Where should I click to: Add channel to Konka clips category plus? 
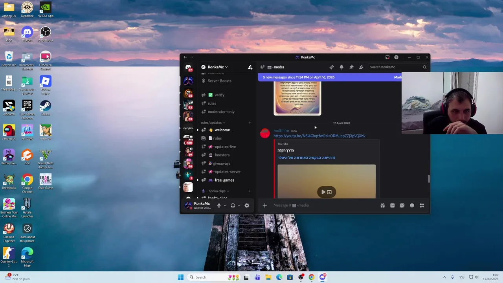pos(250,191)
